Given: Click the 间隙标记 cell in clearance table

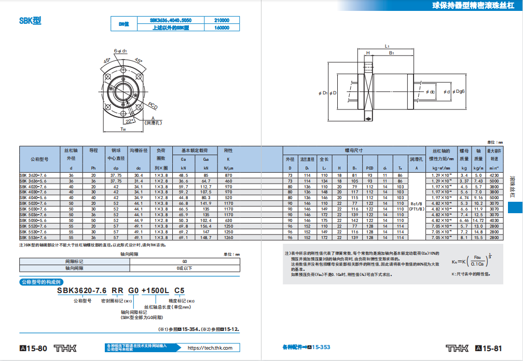Looking at the screenshot, I should 74,261.
